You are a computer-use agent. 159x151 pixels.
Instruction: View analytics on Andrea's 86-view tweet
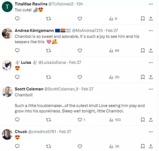tap(114, 51)
